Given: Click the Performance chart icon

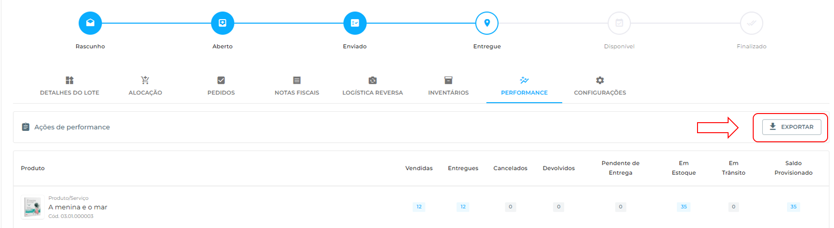Looking at the screenshot, I should pos(524,80).
